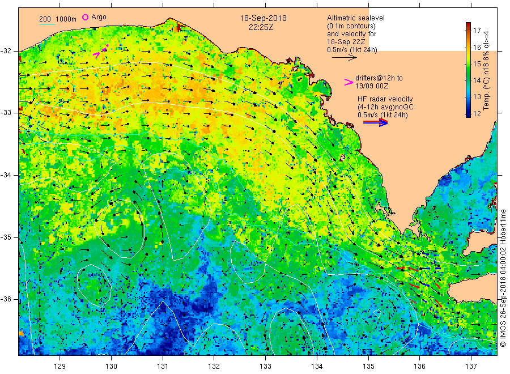Click the '200' depth legend label
This screenshot has width=510, height=374.
45,19
